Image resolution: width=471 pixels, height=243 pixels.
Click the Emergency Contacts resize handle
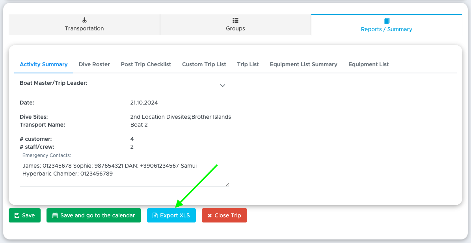(x=227, y=184)
